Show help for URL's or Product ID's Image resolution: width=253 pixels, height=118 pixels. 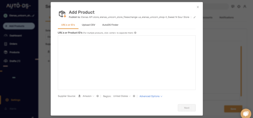[x=135, y=33]
